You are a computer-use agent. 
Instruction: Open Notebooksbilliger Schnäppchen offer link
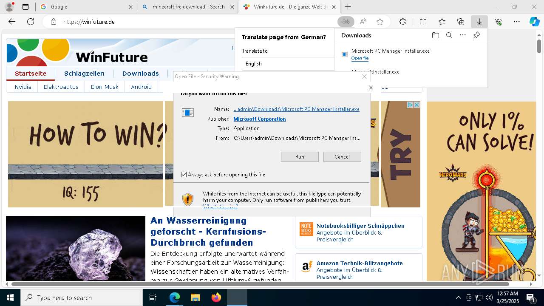(x=360, y=226)
